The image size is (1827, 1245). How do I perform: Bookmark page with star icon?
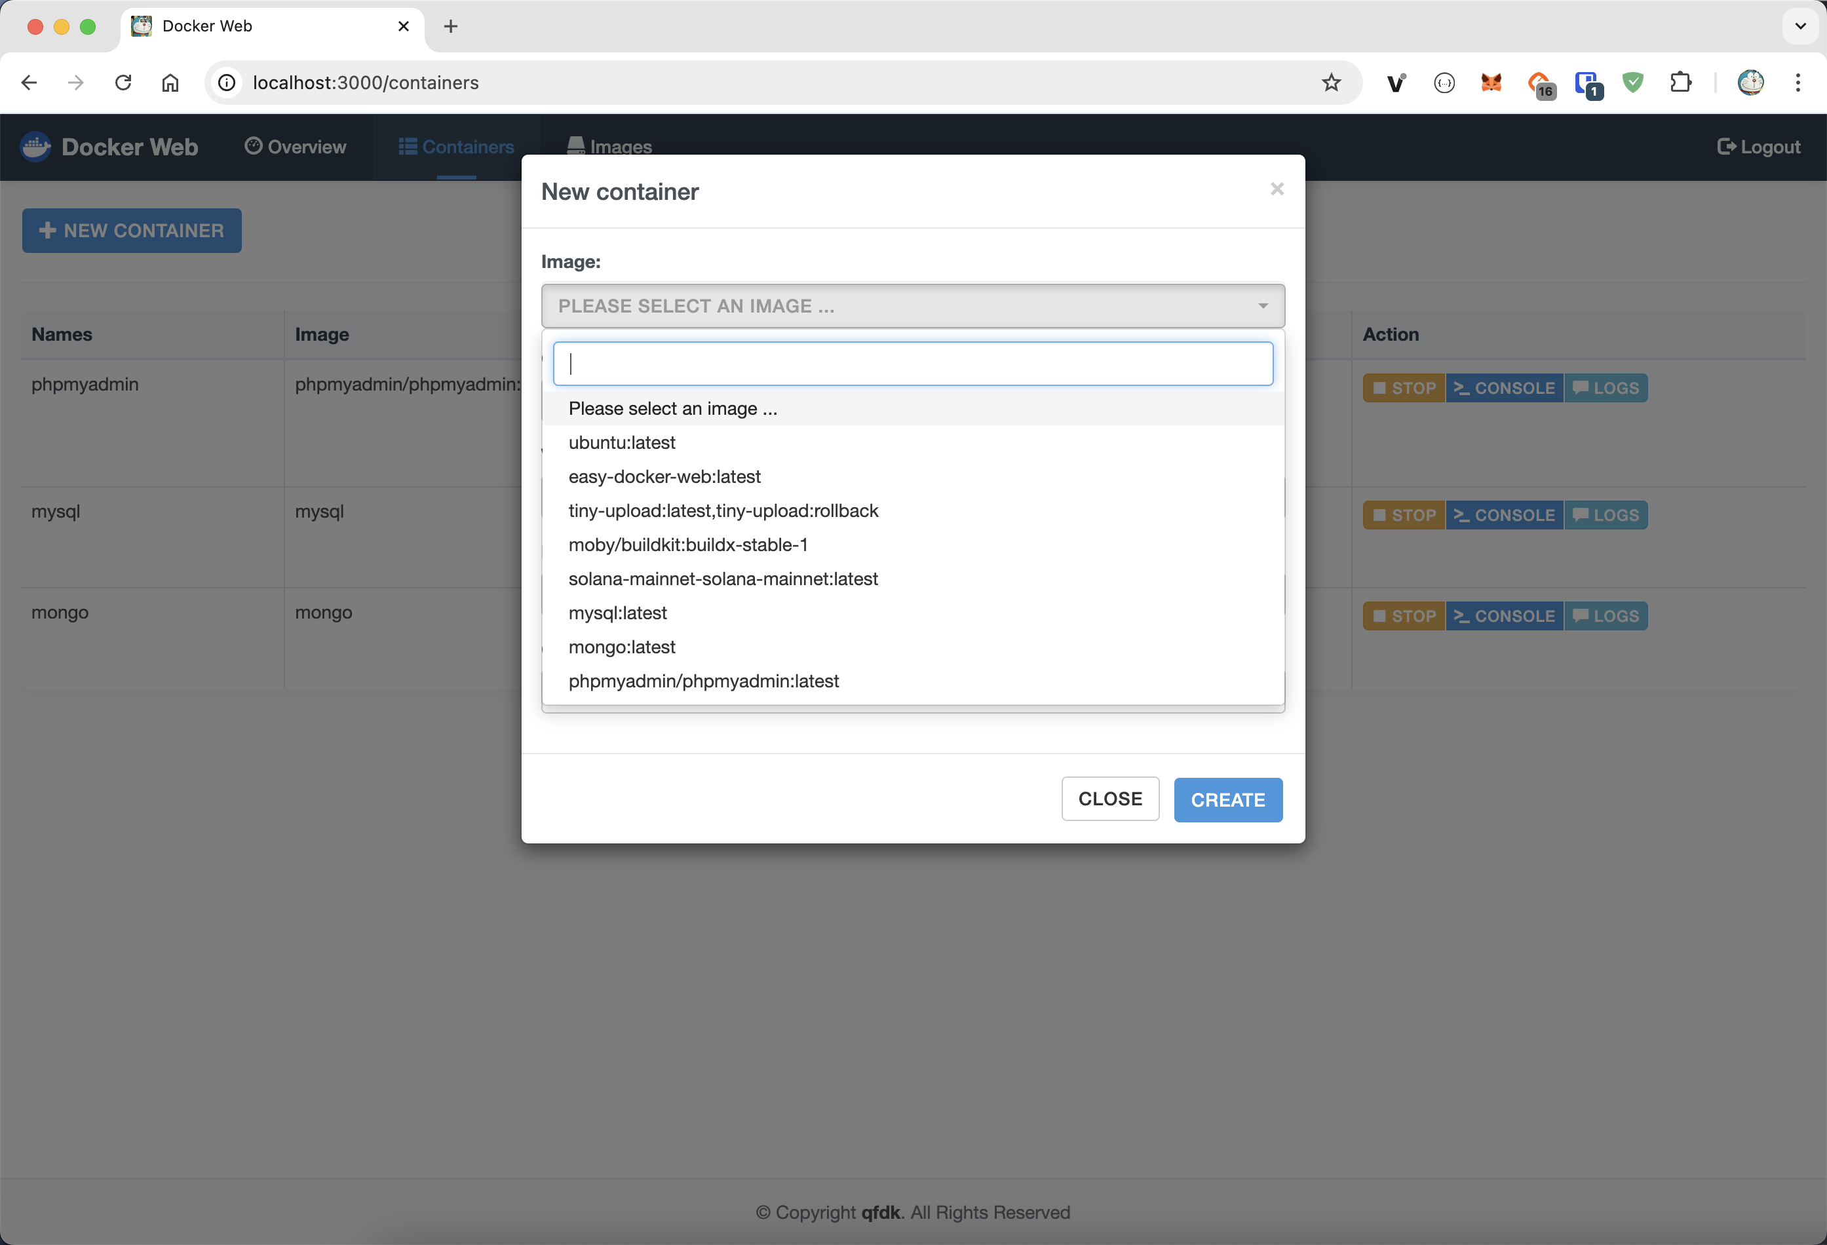1330,83
